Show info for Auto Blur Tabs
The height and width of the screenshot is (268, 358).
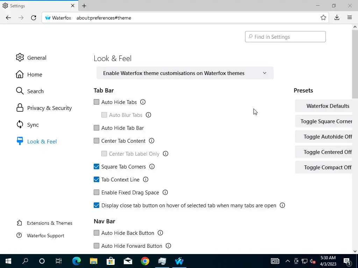148,115
